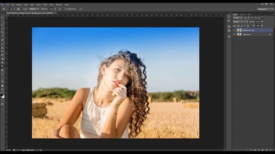The width and height of the screenshot is (275, 154).
Task: Open status bar info arrow
Action: [41, 150]
